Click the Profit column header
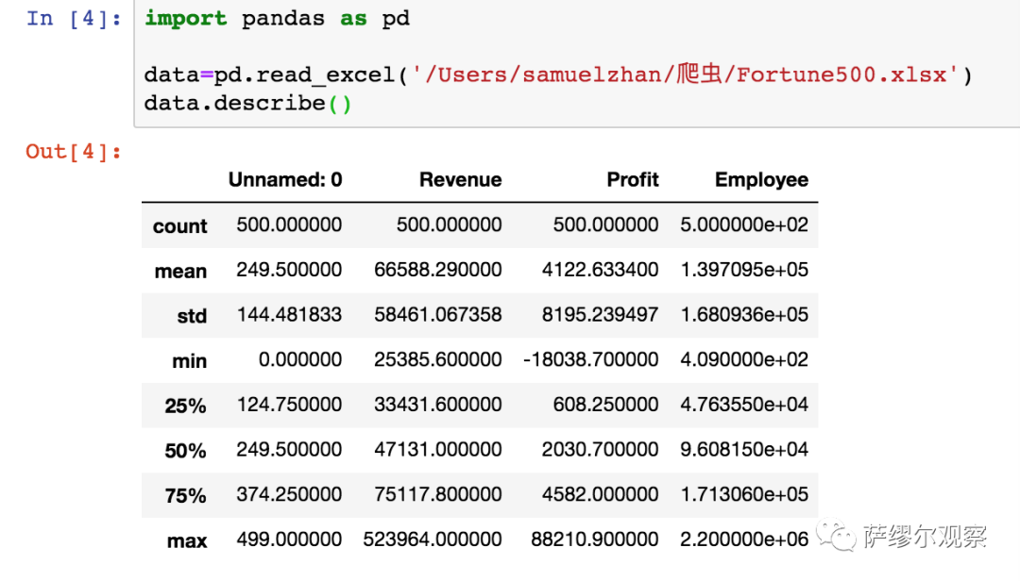 coord(633,179)
